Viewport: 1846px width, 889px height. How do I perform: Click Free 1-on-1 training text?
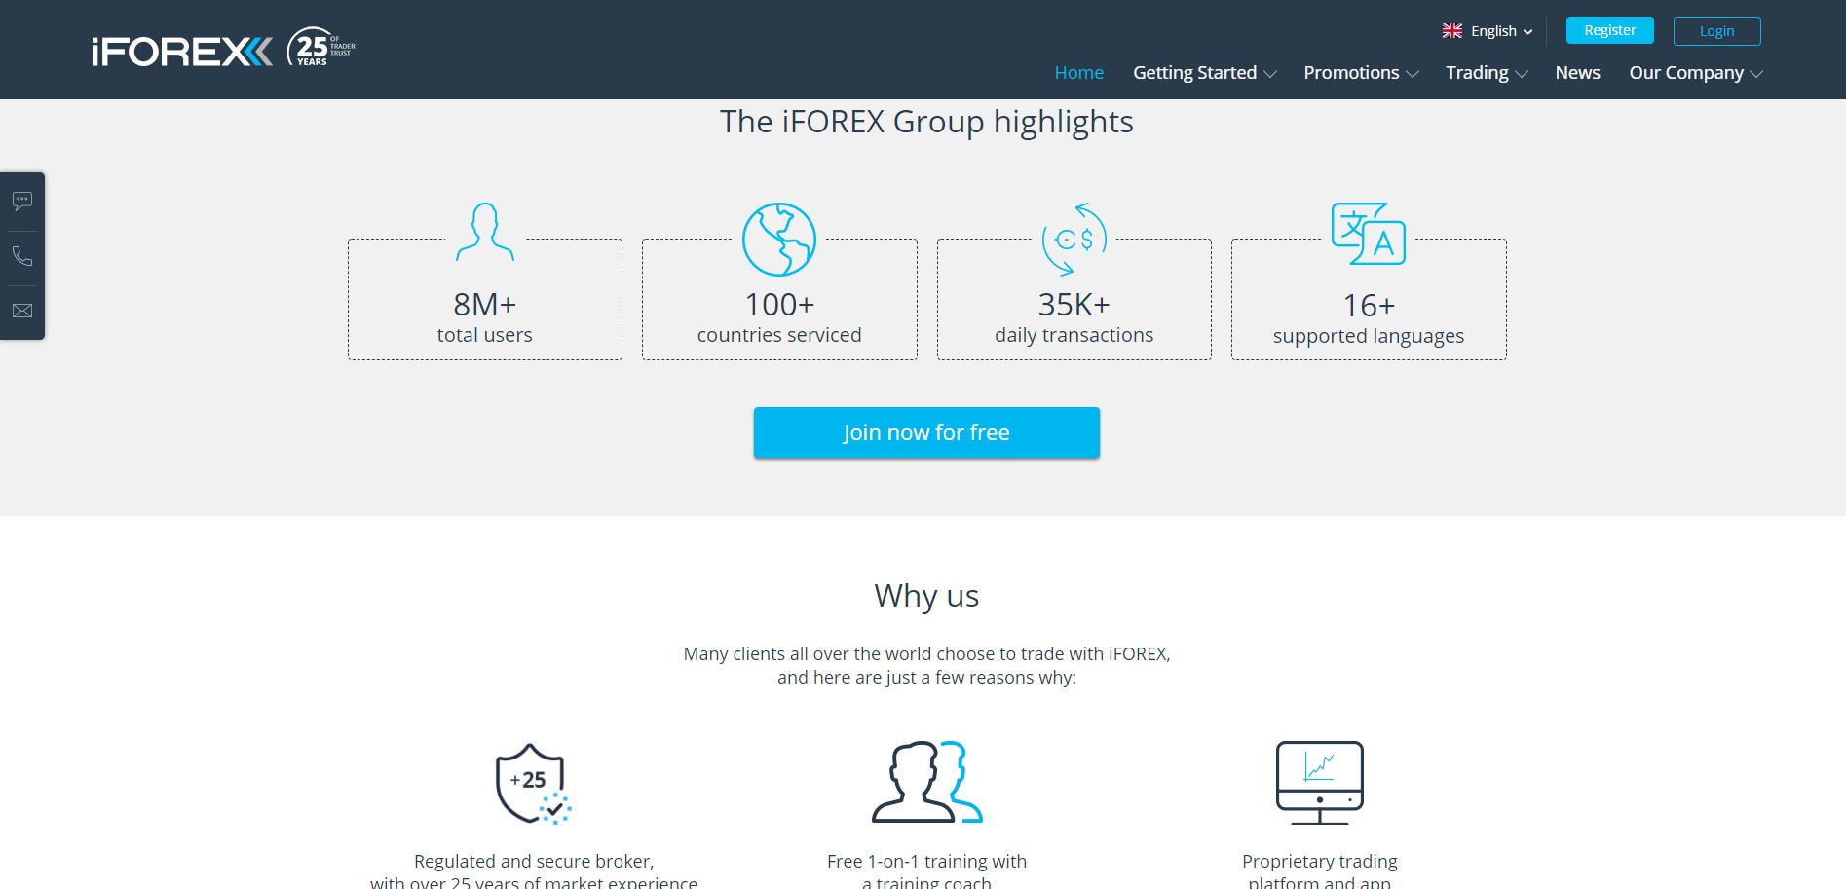coord(926,871)
